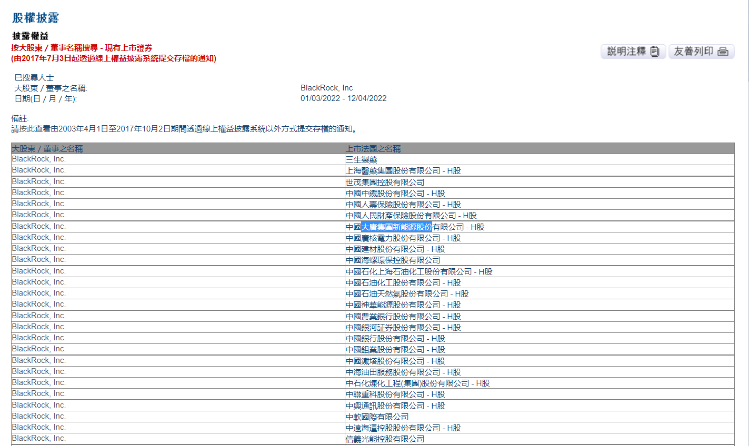
Task: Open 中軟國際有限公司 link
Action: [x=377, y=417]
